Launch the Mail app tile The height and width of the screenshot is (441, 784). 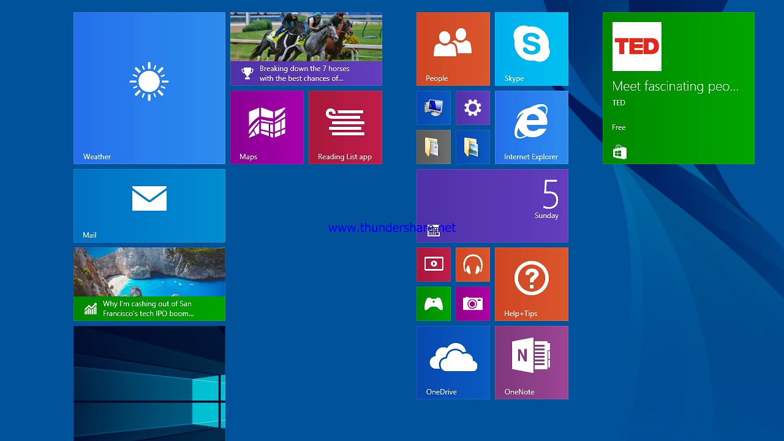(149, 206)
